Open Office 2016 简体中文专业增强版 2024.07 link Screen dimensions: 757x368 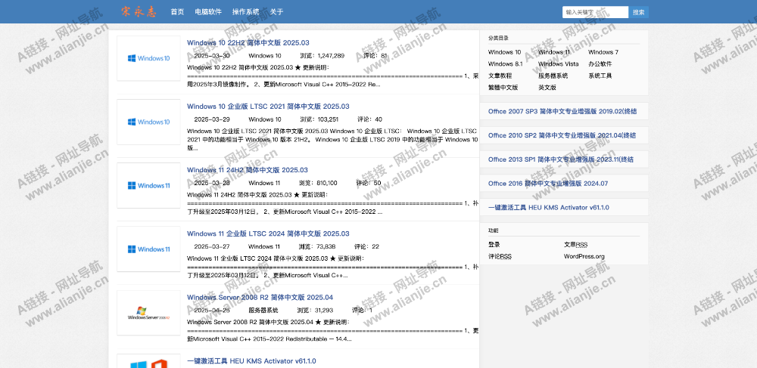[548, 184]
